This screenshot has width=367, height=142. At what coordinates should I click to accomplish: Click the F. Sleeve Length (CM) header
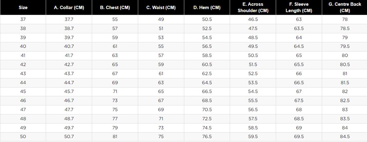299,8
